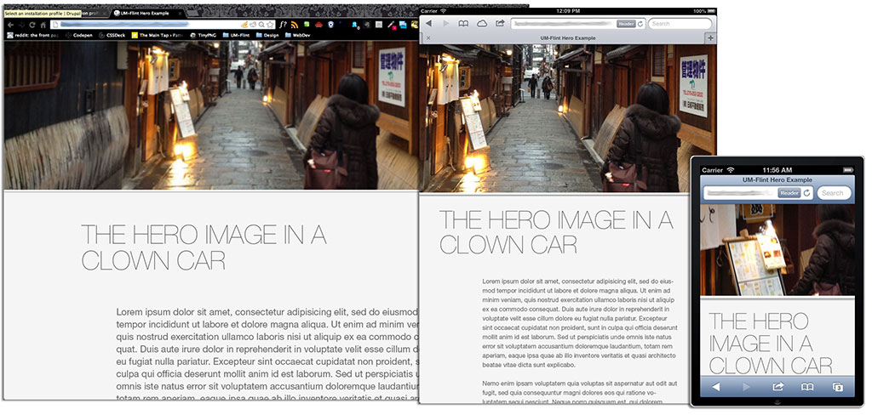Open the iPhone Safari tabs switcher
This screenshot has height=415, width=872.
[838, 388]
